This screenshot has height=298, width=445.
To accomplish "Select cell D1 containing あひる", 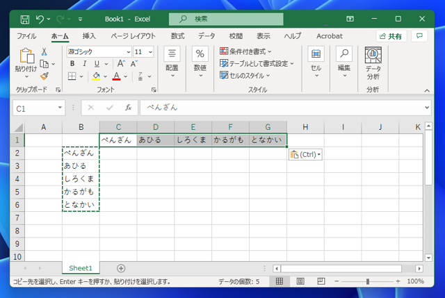I will pyautogui.click(x=156, y=140).
